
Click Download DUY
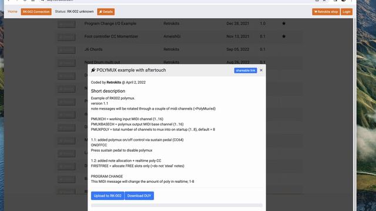139,196
